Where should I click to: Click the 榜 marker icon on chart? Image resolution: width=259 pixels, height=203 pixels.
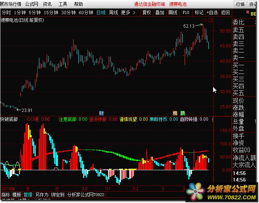175,113
